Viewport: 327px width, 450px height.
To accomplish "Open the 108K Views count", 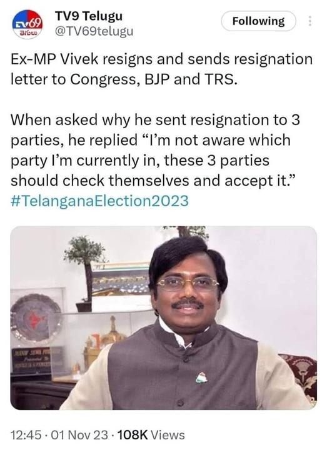I will (x=151, y=435).
